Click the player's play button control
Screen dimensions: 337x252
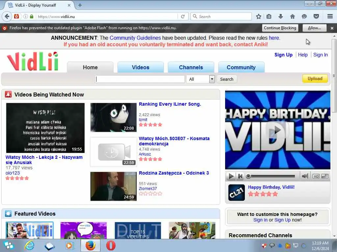pyautogui.click(x=231, y=176)
